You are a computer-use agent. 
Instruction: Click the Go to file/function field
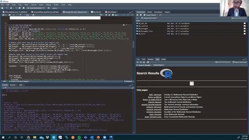36,8
